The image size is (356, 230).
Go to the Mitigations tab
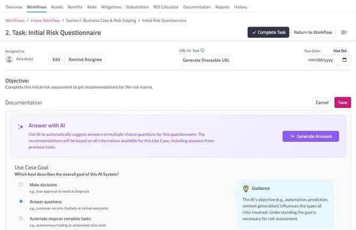(111, 7)
